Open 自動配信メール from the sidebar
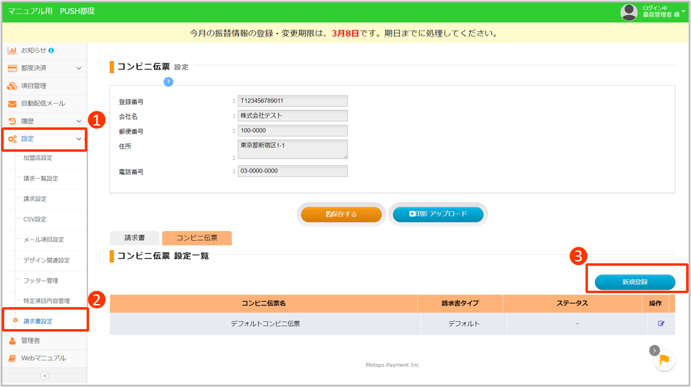The image size is (691, 387). pyautogui.click(x=43, y=104)
